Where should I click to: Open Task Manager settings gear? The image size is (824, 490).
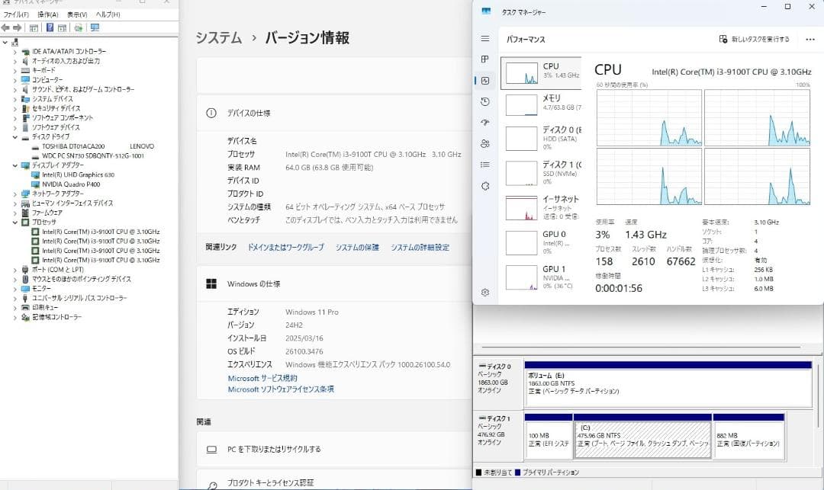[x=484, y=291]
